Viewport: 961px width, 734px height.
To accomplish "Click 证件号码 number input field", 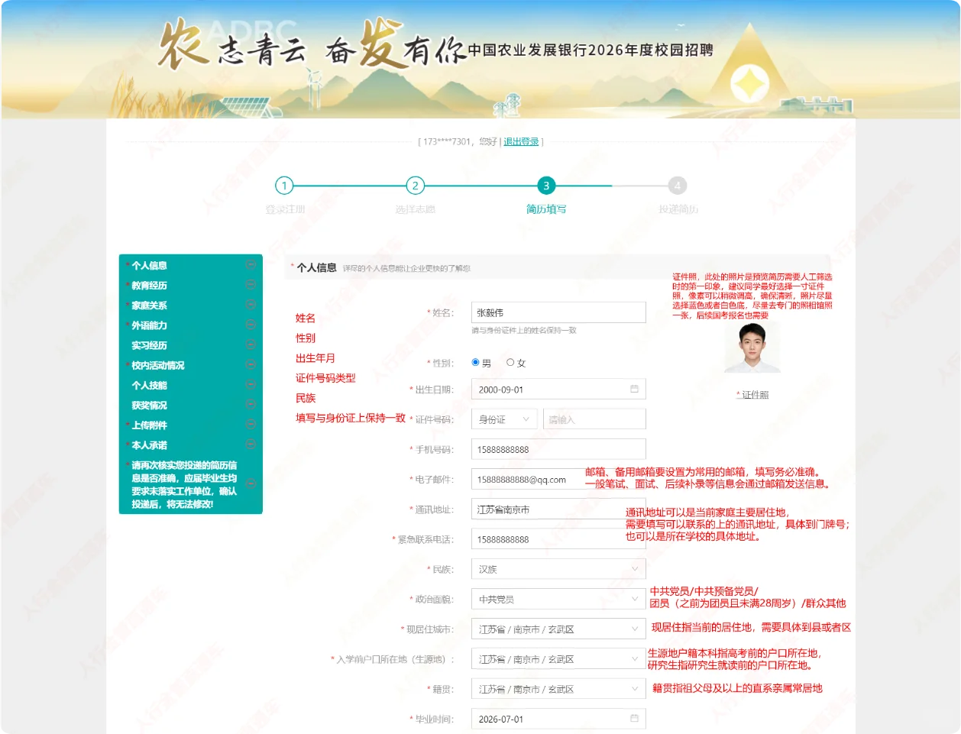I will tap(594, 419).
